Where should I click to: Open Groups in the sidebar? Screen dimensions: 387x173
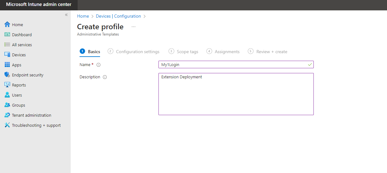19,105
